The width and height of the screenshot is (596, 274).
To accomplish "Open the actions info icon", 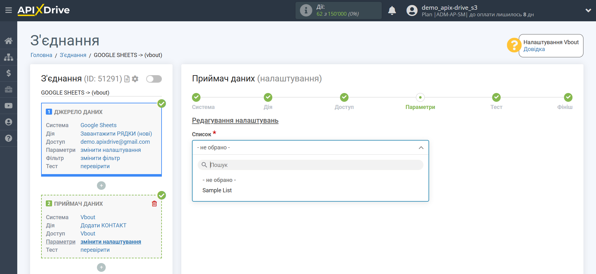I will tap(306, 10).
